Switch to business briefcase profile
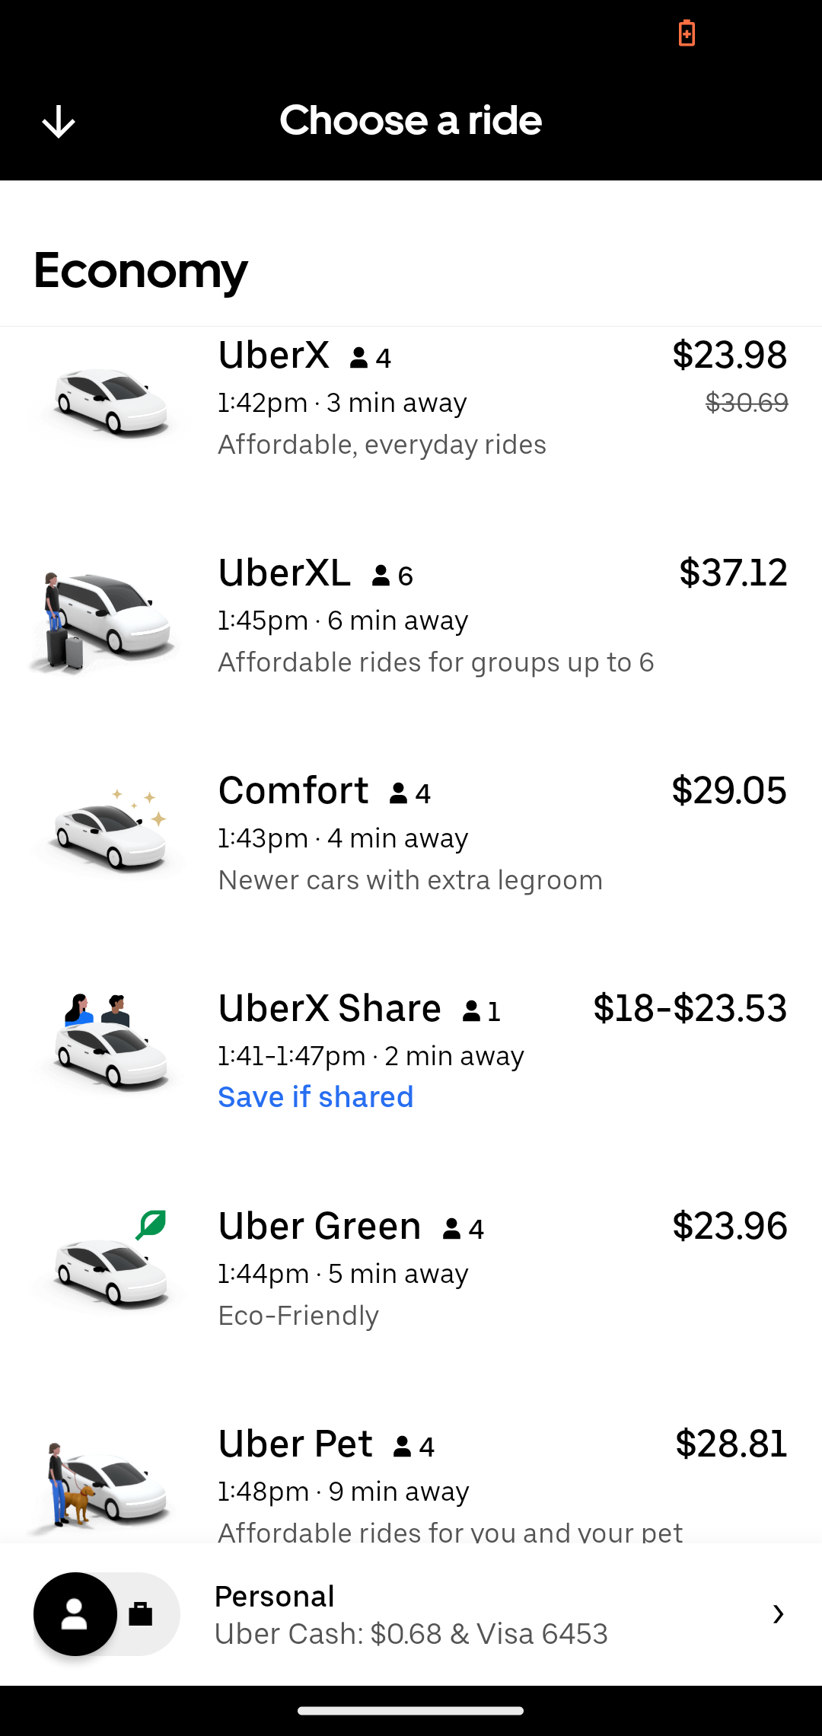Screen dimensions: 822x1736 (x=142, y=1614)
